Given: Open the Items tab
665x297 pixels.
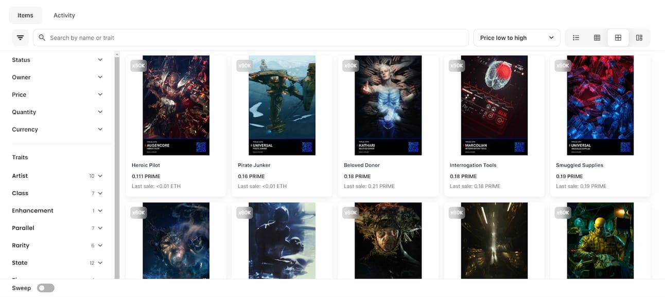Looking at the screenshot, I should (25, 15).
